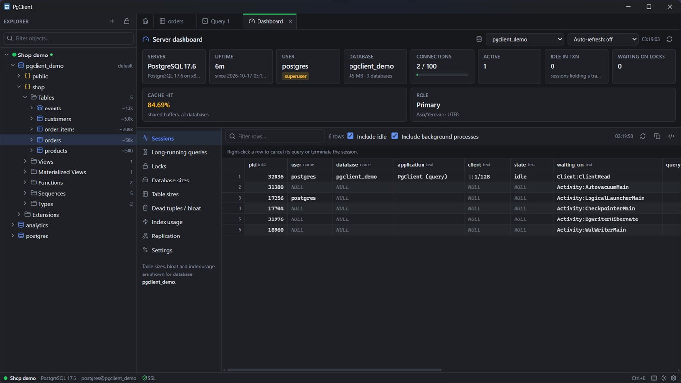This screenshot has height=383, width=681.
Task: Collapse the shop schema node
Action: (x=19, y=87)
